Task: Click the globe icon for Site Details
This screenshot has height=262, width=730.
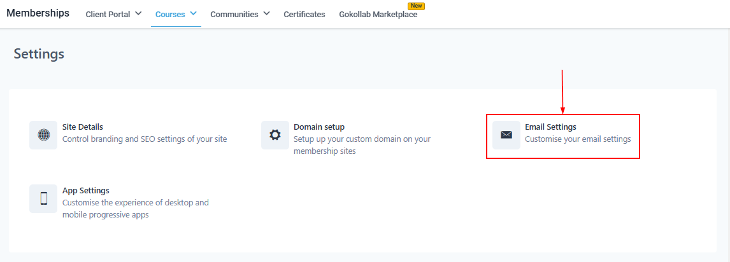Action: [43, 135]
